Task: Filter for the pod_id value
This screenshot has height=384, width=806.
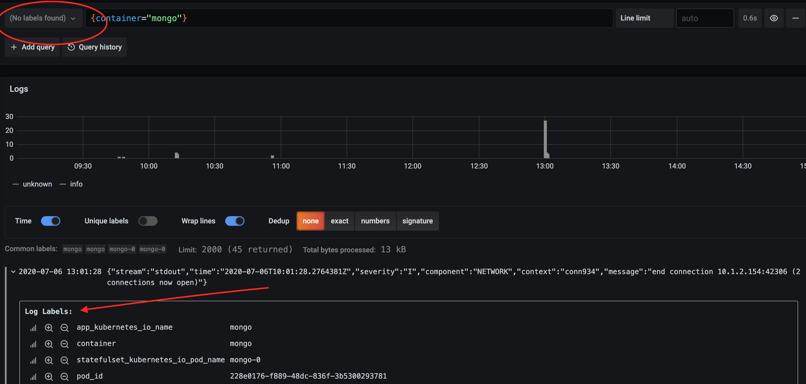Action: pos(49,376)
